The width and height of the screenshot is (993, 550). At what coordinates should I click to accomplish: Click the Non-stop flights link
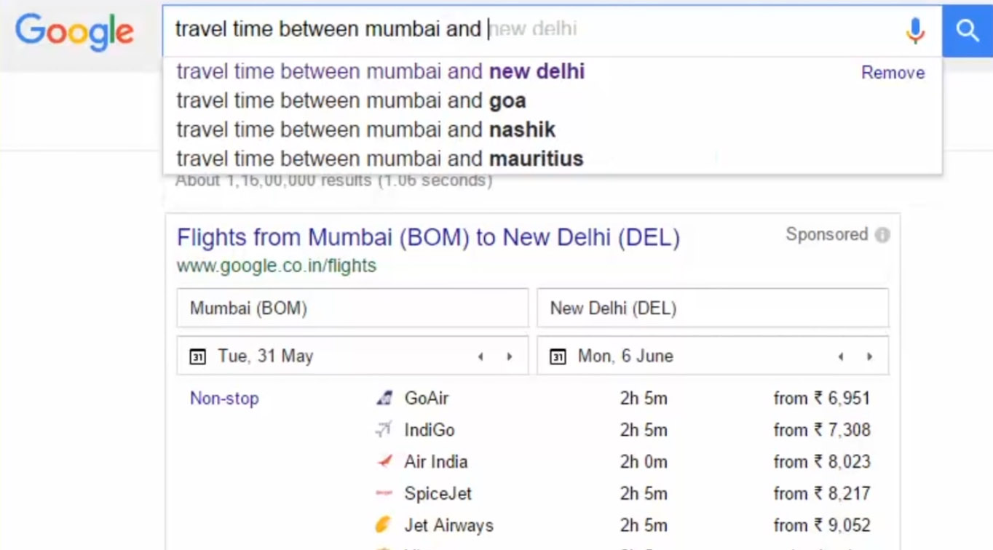point(224,398)
